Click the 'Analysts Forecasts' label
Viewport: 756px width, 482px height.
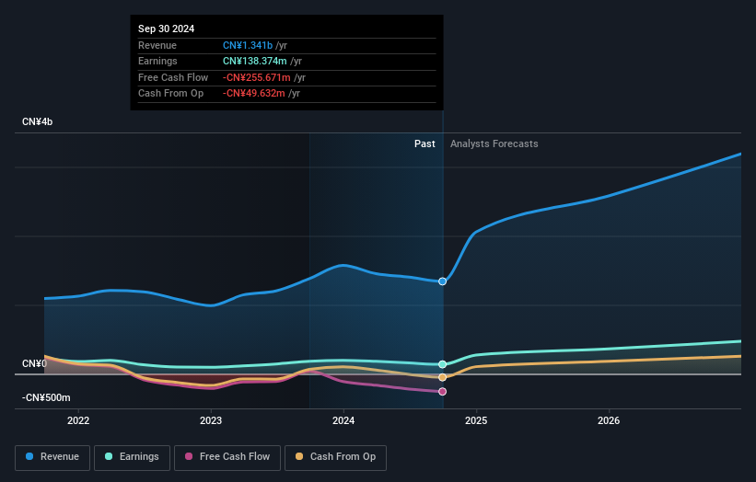pyautogui.click(x=494, y=143)
